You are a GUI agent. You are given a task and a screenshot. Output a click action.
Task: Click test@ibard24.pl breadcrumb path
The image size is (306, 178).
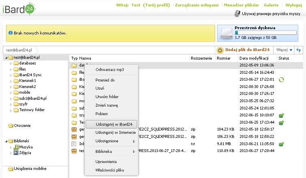click(19, 50)
